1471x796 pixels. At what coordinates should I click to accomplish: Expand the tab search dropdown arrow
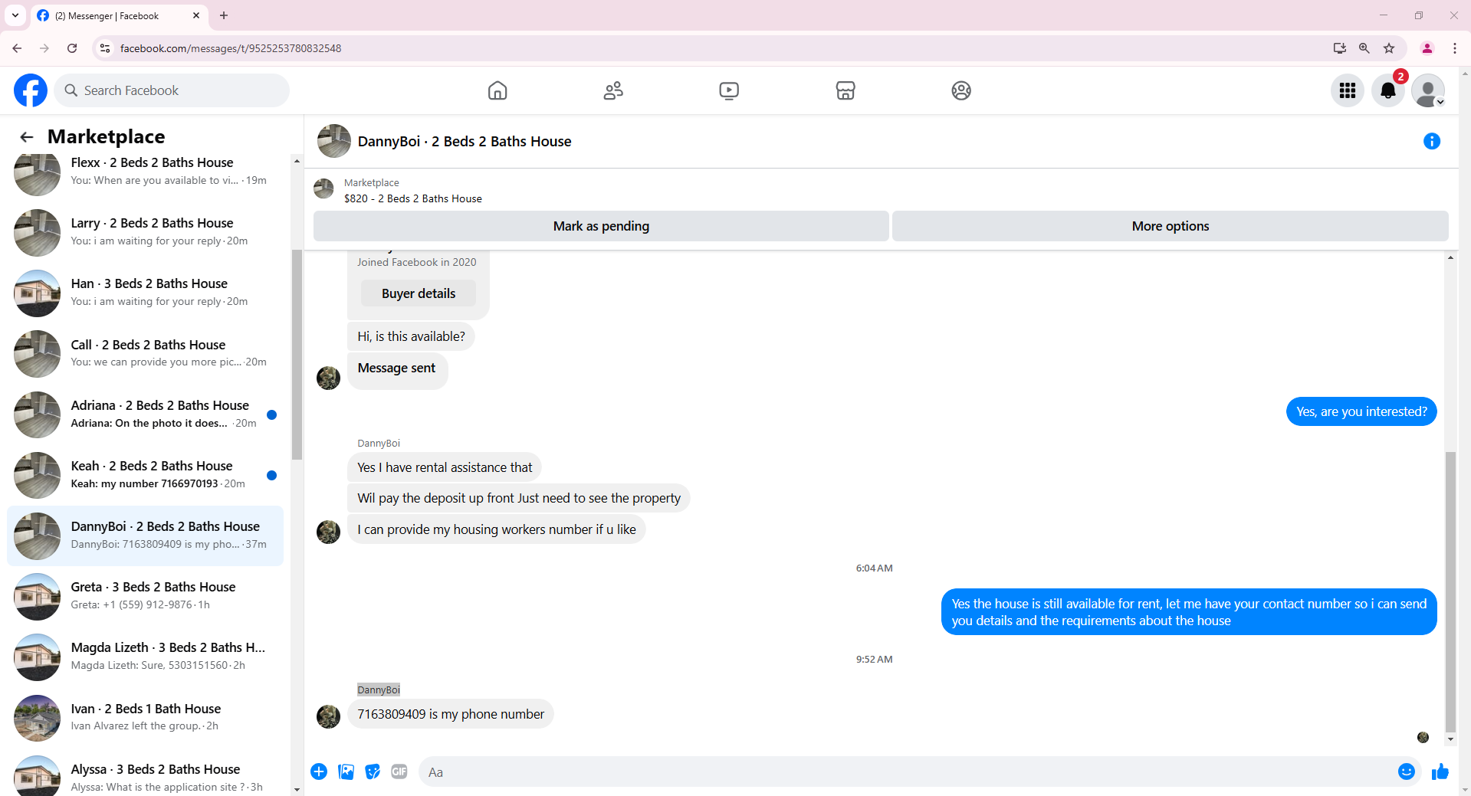pos(15,15)
